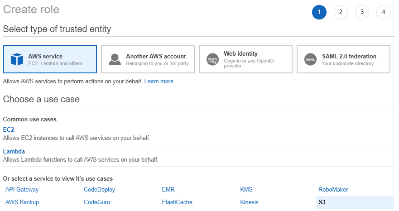Viewport: 399px width, 211px height.
Task: Click the 'Create role' page title
Action: pos(31,10)
